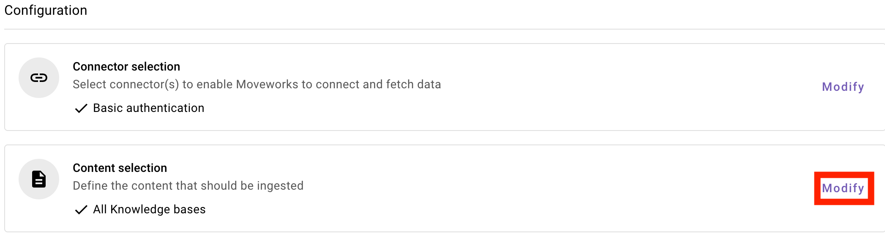The height and width of the screenshot is (234, 885).
Task: Modify the Content selection settings
Action: (x=843, y=188)
